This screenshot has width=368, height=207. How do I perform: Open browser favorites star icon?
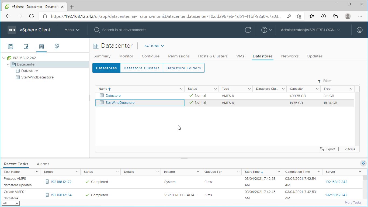(312, 16)
